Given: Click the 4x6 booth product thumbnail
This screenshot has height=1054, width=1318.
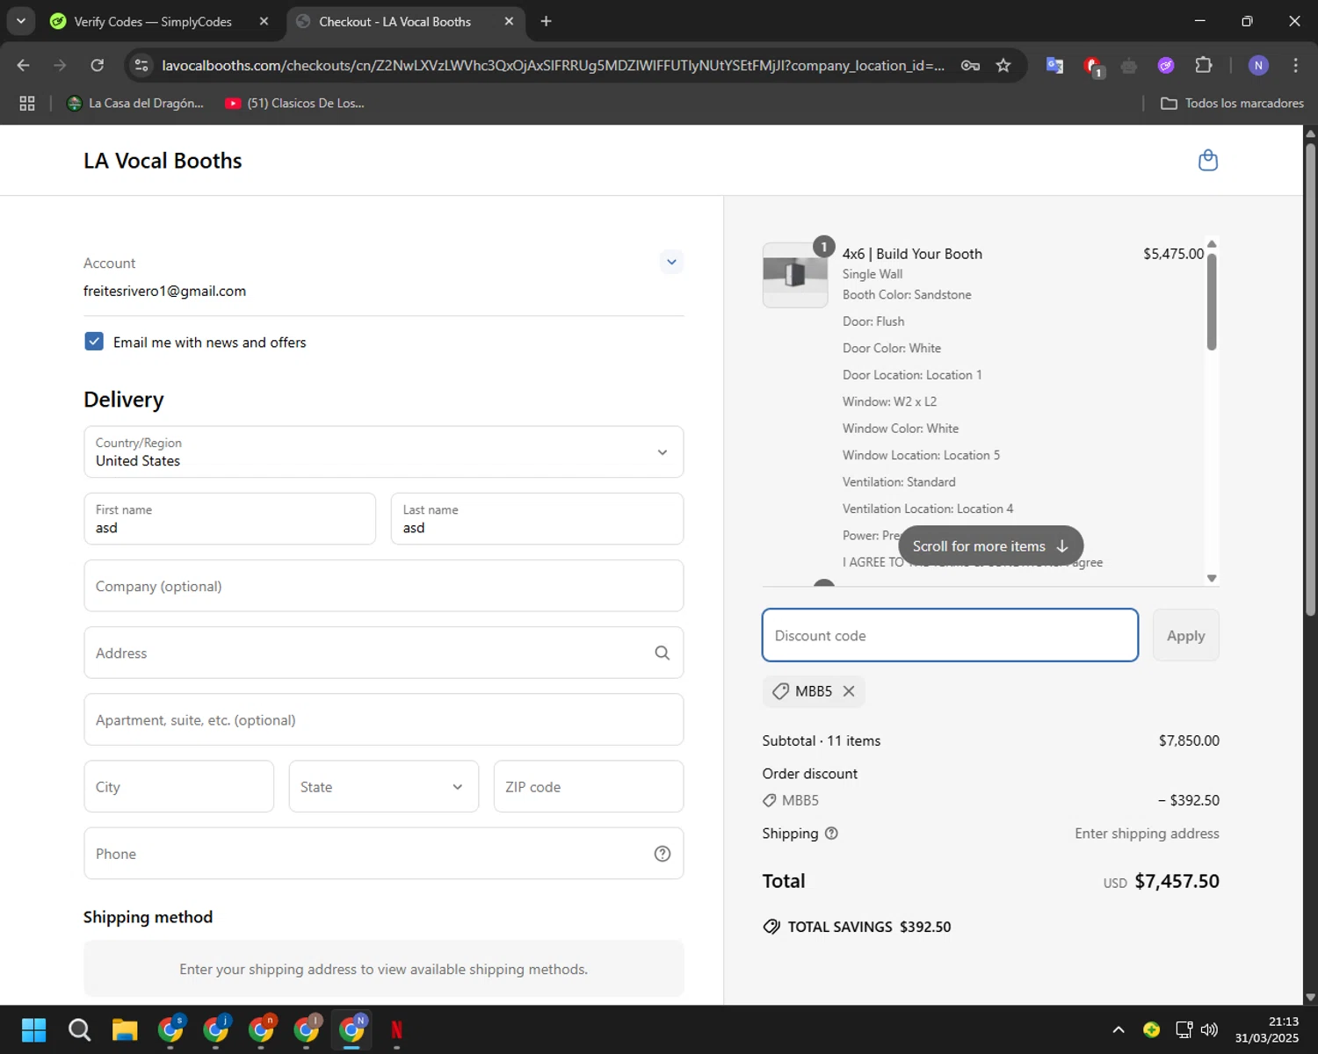Looking at the screenshot, I should (795, 275).
